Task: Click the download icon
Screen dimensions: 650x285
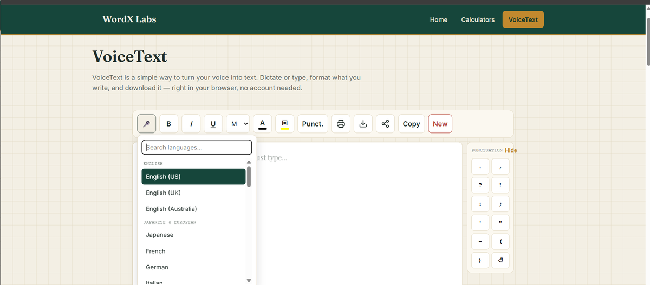Action: click(363, 124)
